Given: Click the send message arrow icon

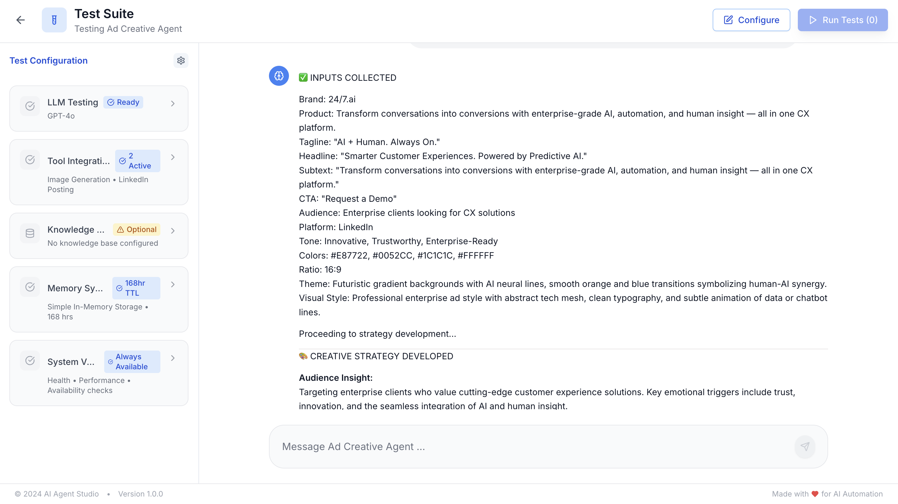Looking at the screenshot, I should (805, 447).
